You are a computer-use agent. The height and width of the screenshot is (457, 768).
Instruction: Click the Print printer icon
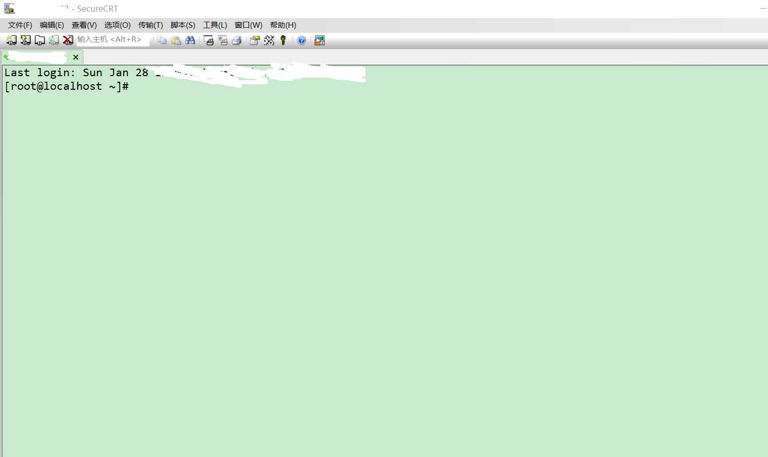(236, 40)
